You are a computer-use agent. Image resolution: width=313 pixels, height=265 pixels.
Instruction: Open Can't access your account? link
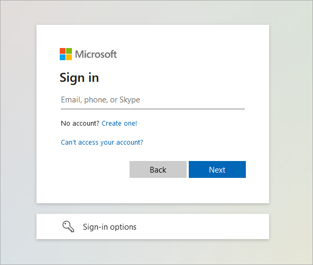click(102, 142)
